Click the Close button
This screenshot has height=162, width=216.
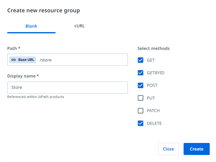[x=169, y=149]
